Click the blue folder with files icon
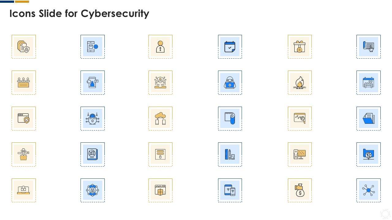The image size is (392, 220). 368,119
